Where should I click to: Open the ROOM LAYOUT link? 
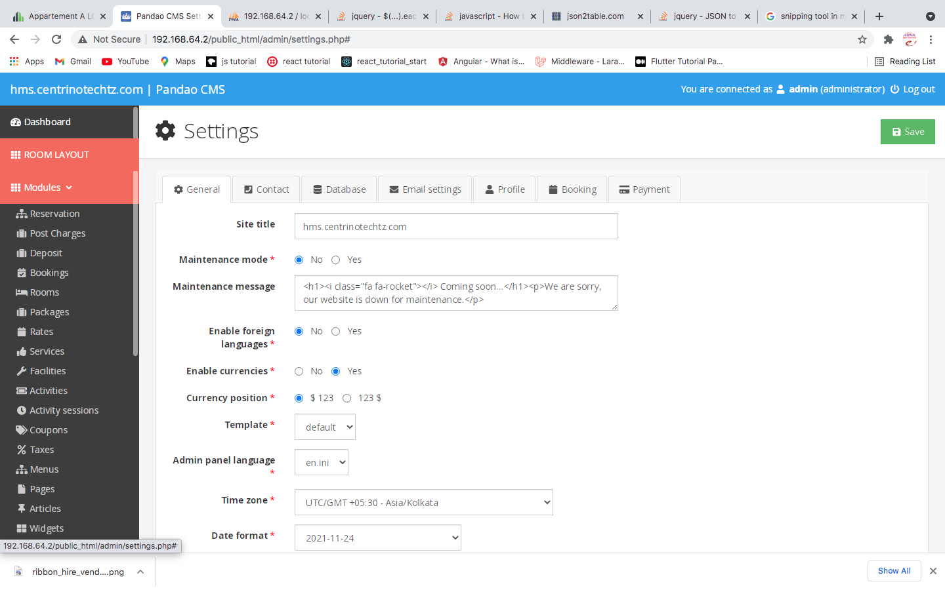56,155
